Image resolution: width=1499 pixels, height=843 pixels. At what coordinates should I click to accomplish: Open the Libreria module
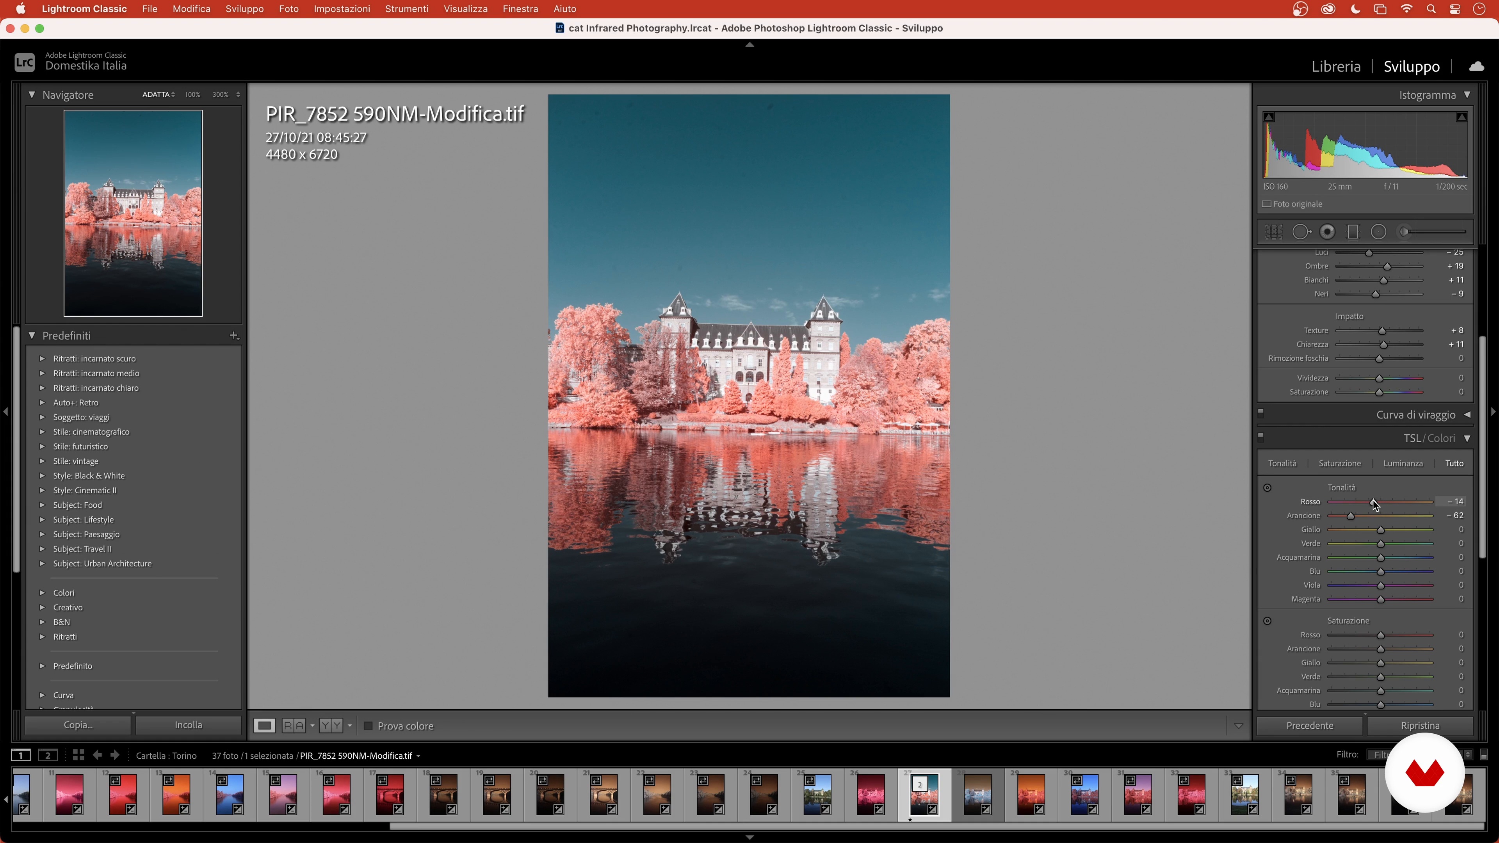click(1335, 66)
